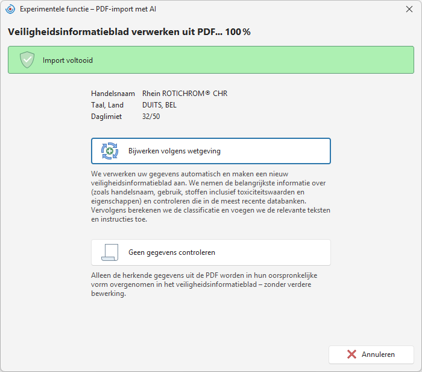Viewport: 422px width, 372px height.
Task: Click the Daglimiet label
Action: click(x=106, y=117)
